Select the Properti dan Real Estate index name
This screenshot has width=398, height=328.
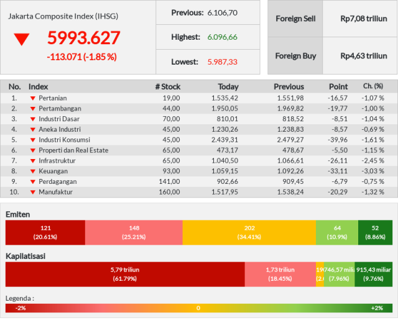tap(73, 150)
